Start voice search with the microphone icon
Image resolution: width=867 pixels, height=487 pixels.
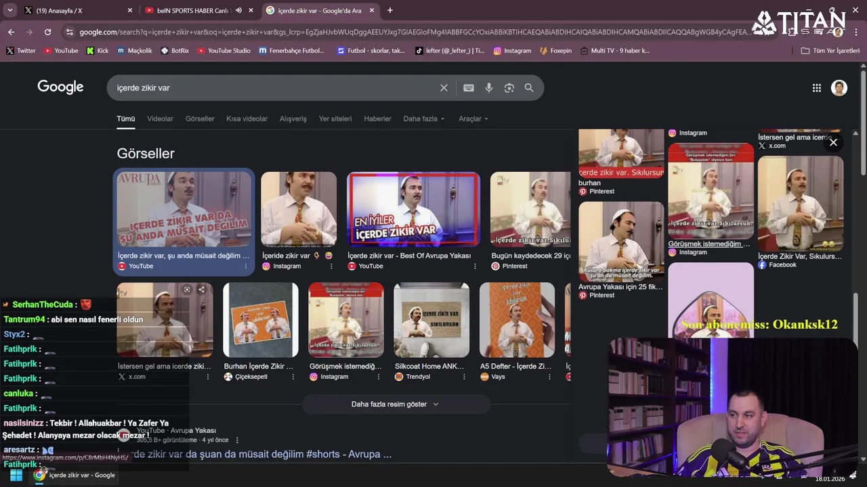pyautogui.click(x=489, y=88)
